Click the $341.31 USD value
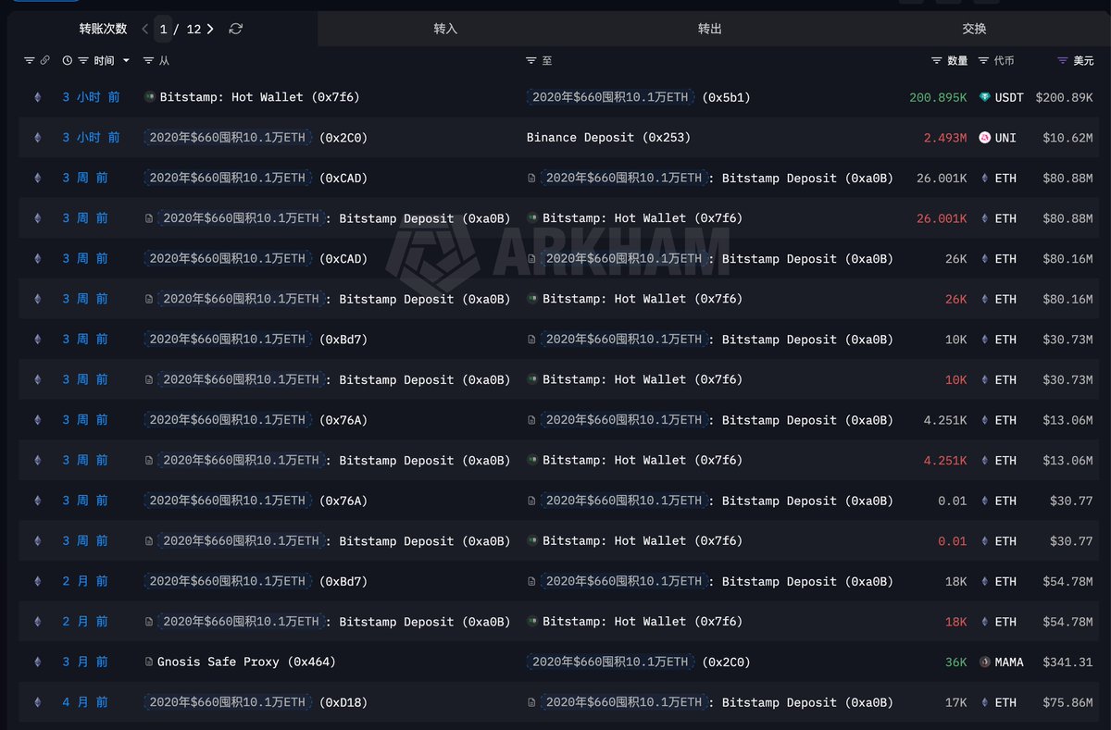 (x=1067, y=662)
